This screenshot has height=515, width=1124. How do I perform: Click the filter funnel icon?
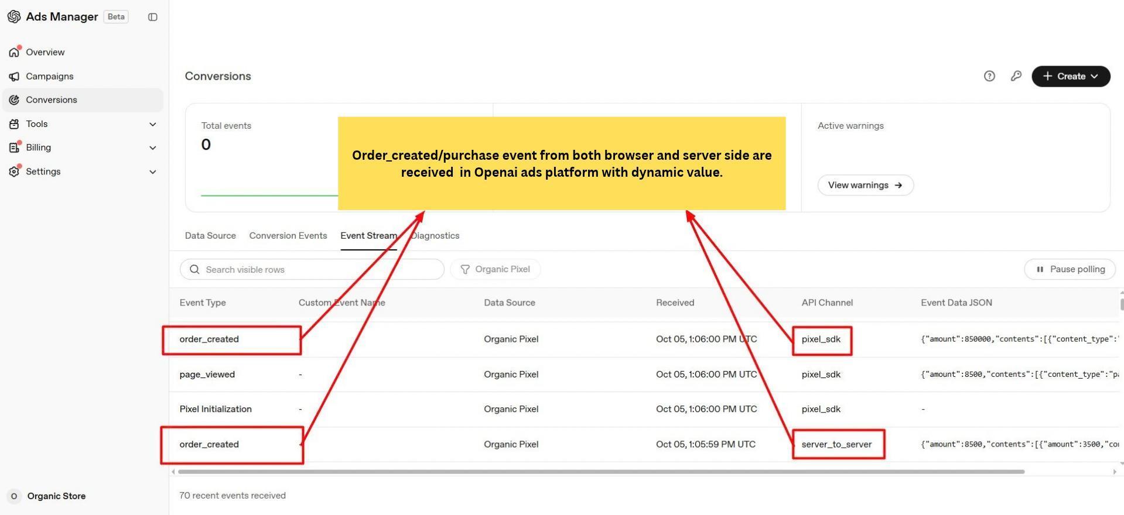click(x=465, y=269)
